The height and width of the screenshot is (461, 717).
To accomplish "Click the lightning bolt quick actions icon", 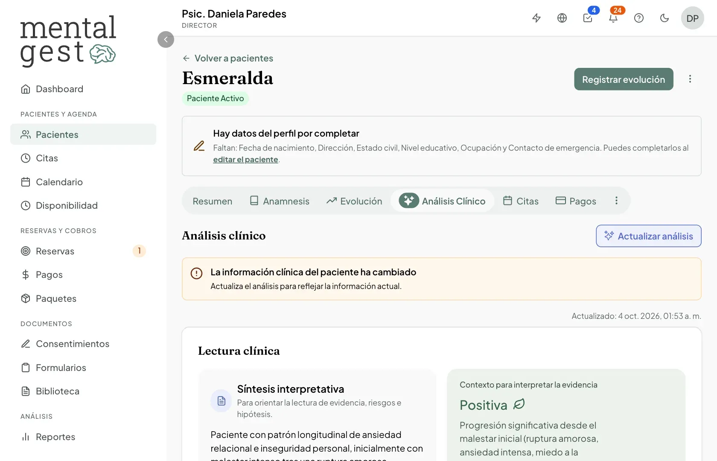I will pos(536,18).
